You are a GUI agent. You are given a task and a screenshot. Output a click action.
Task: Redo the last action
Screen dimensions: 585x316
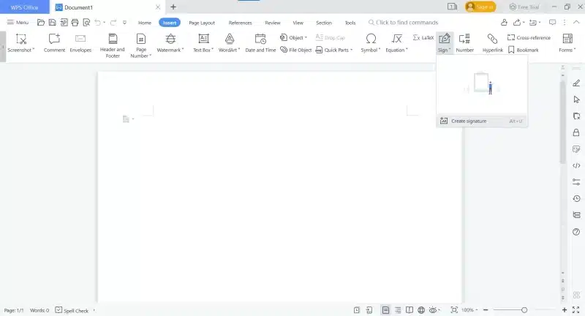coord(113,23)
